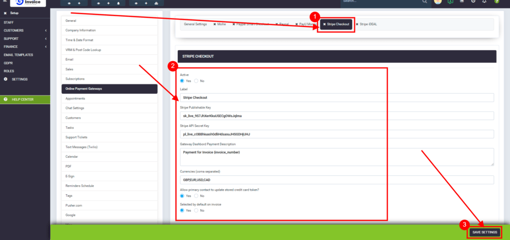The image size is (510, 240).
Task: Click the eye icon in the first header shortcut group
Action: tap(69, 3)
